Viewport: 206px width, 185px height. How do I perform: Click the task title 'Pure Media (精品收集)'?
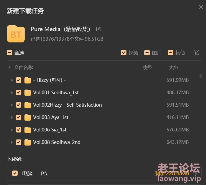(x=61, y=29)
